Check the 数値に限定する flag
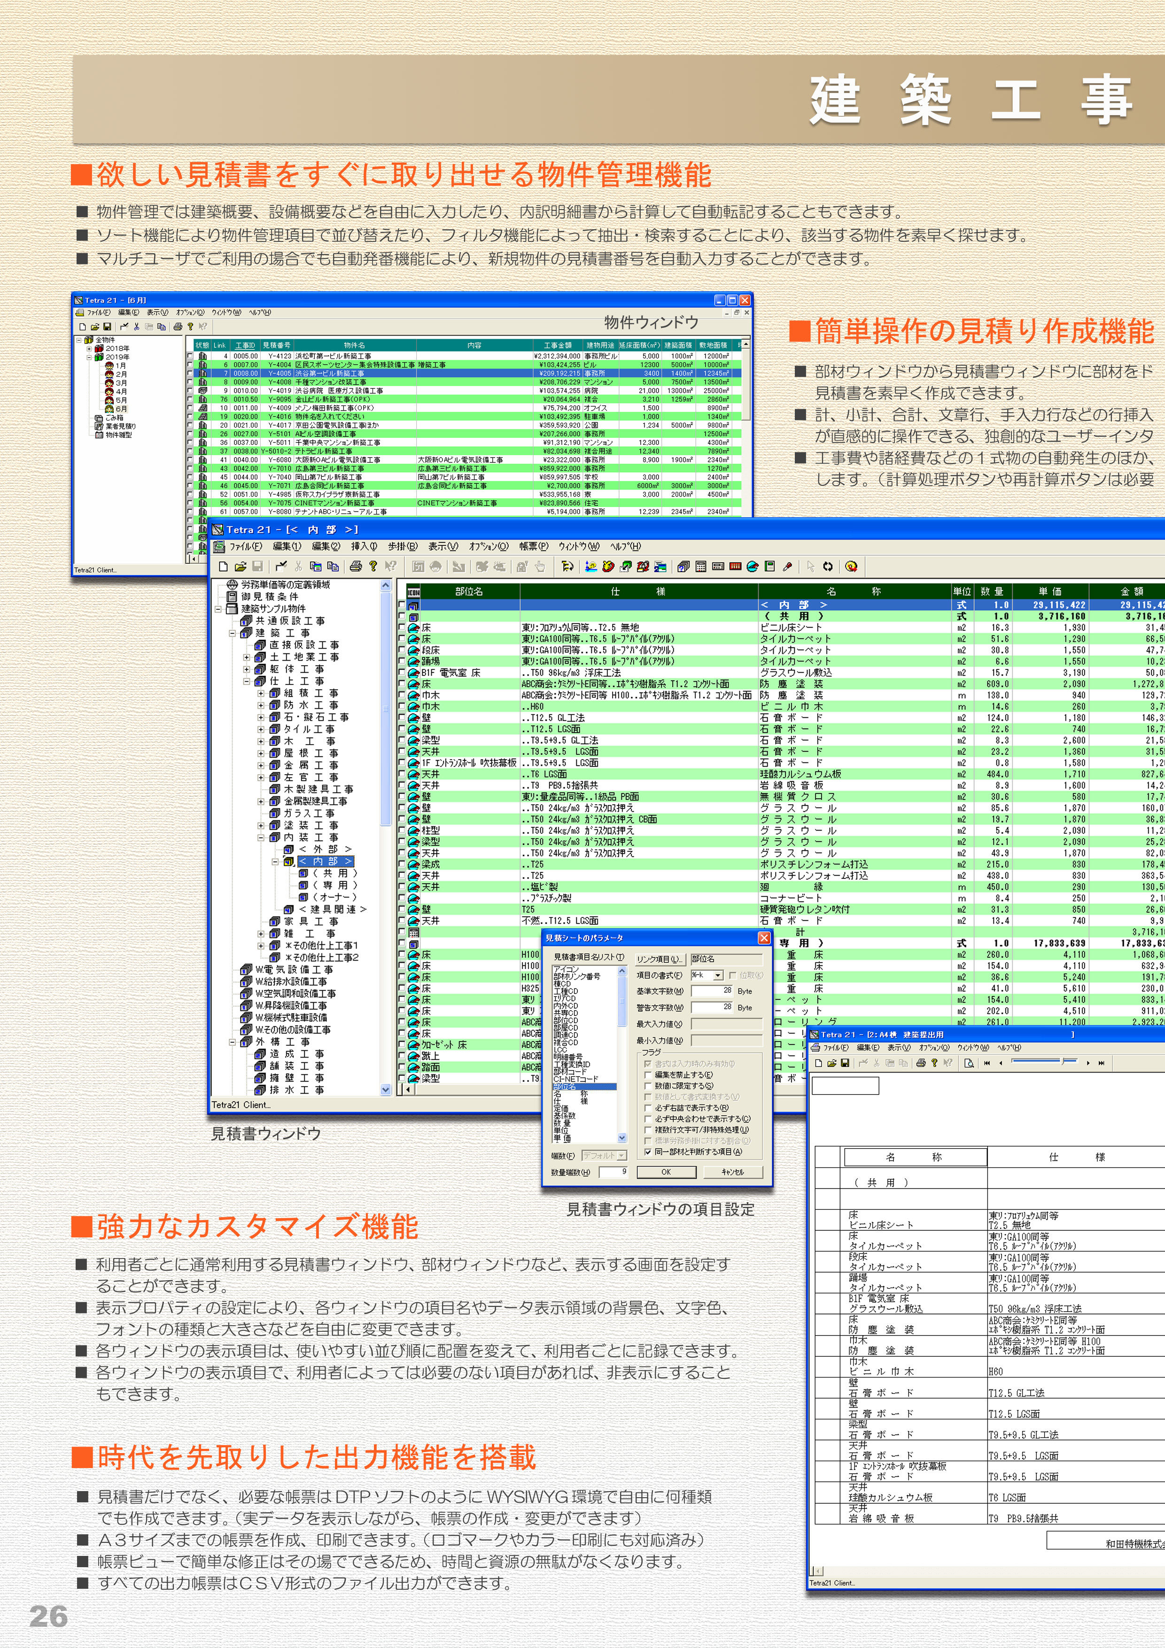Viewport: 1165px width, 1648px height. (648, 1086)
